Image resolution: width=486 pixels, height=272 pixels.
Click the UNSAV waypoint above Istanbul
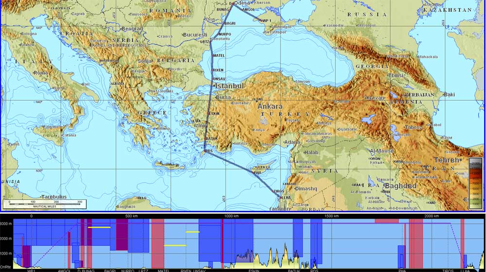(219, 79)
